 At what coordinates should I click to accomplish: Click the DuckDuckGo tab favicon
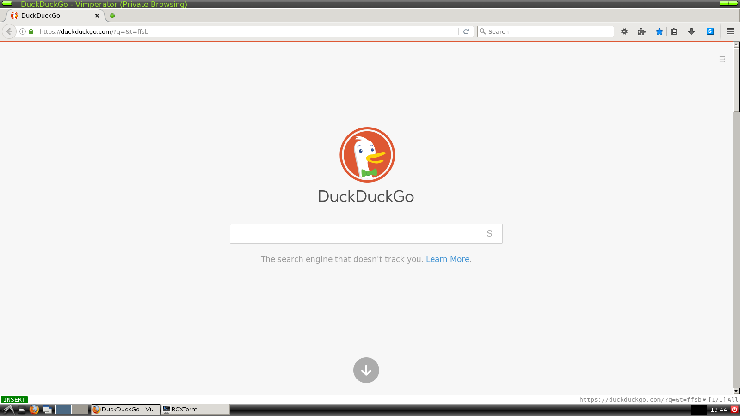[15, 16]
